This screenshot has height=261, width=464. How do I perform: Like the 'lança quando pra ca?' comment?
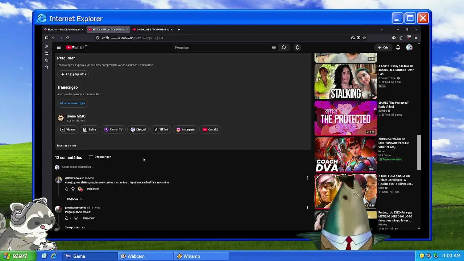point(67,218)
